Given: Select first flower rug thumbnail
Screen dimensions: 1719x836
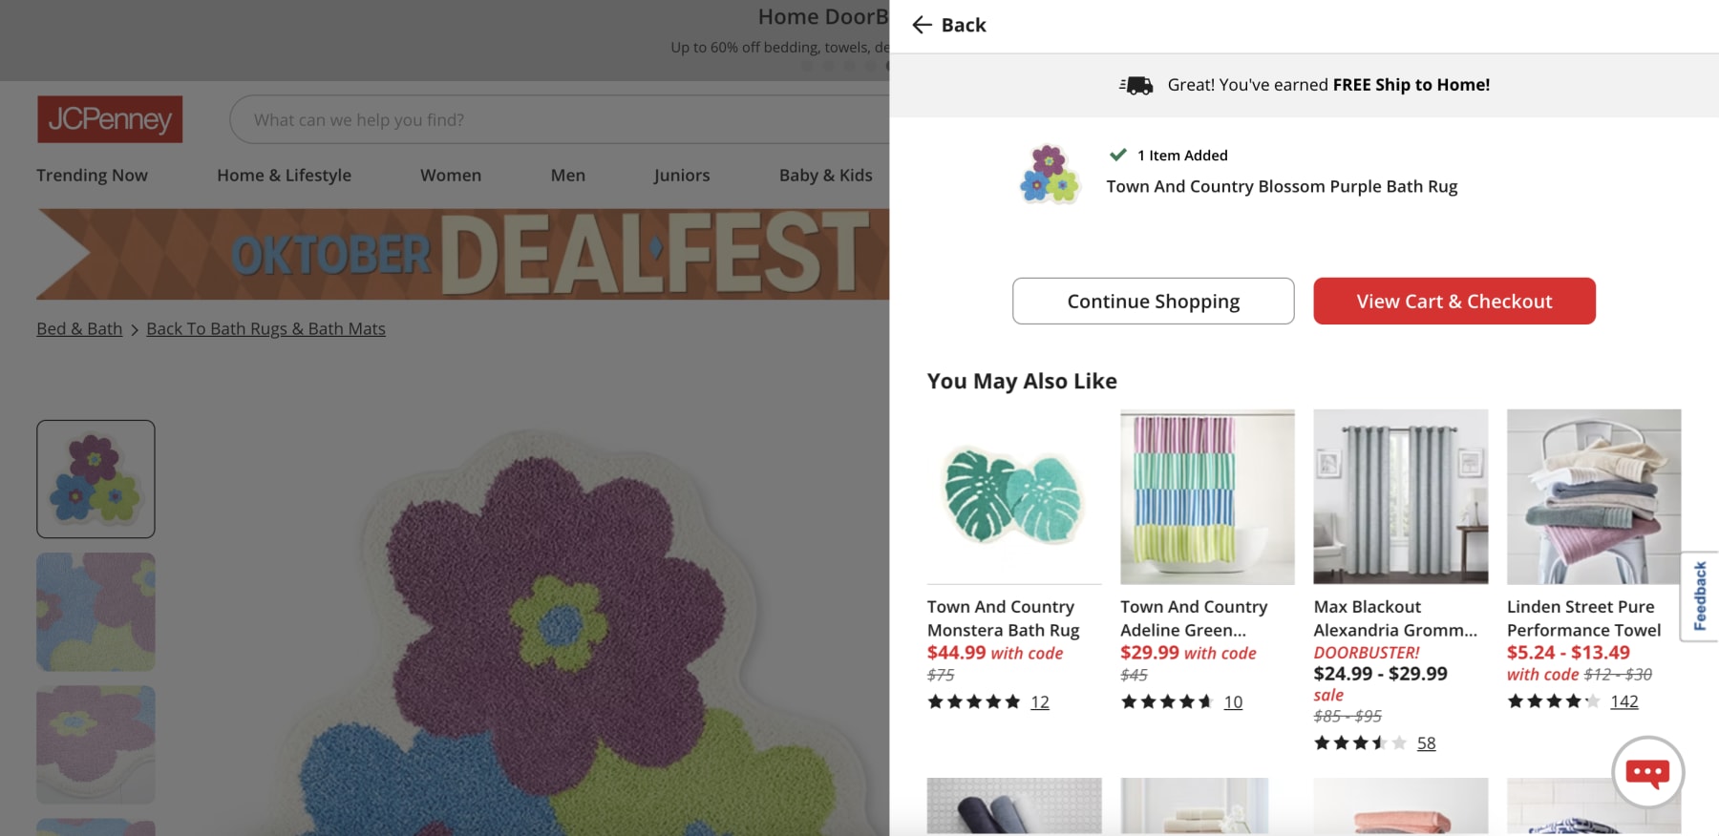Looking at the screenshot, I should (x=95, y=479).
